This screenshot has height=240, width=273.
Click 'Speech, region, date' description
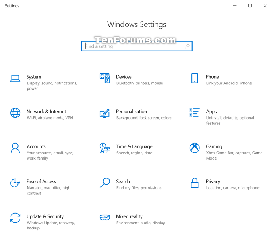(x=134, y=153)
